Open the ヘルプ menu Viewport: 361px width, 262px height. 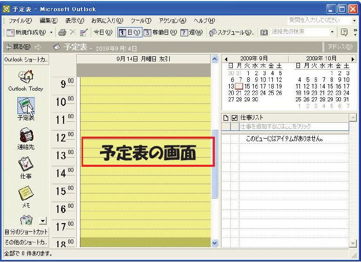click(204, 20)
